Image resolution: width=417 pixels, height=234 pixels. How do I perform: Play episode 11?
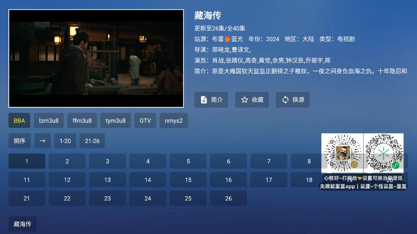pos(27,180)
